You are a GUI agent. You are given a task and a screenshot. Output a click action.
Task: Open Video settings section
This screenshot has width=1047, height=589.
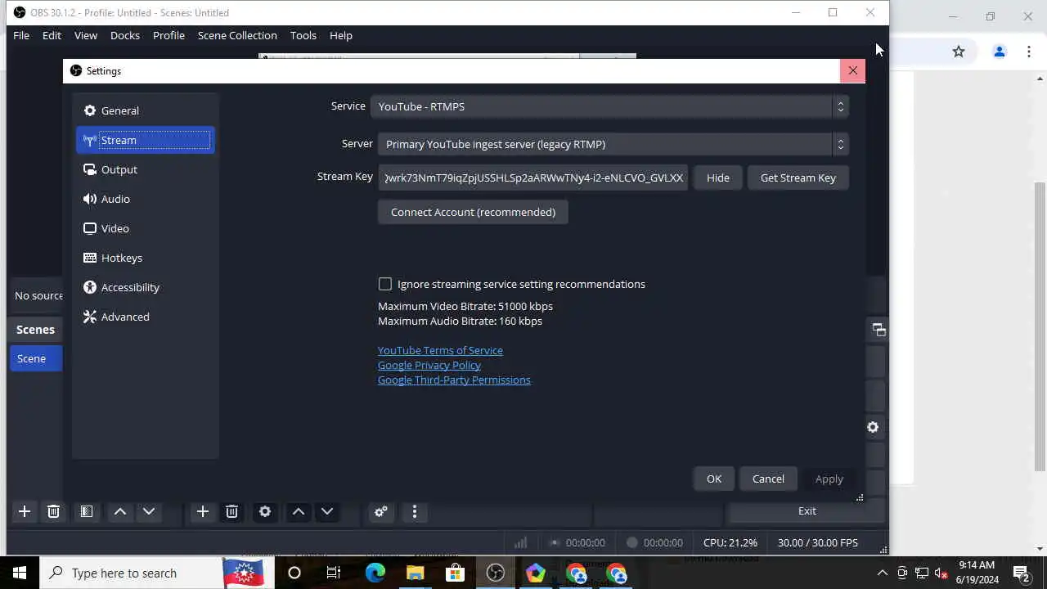click(x=145, y=228)
